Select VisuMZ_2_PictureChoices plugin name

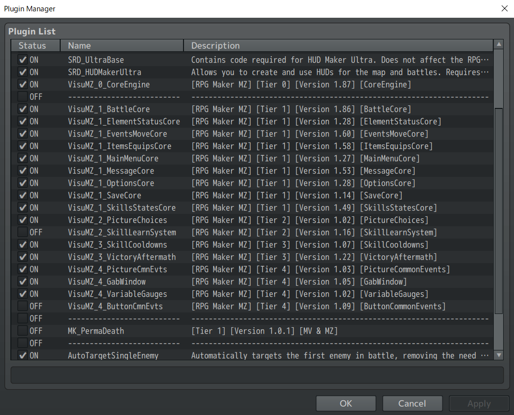[117, 220]
